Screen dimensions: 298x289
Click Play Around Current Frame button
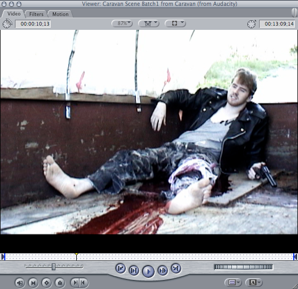pyautogui.click(x=163, y=270)
